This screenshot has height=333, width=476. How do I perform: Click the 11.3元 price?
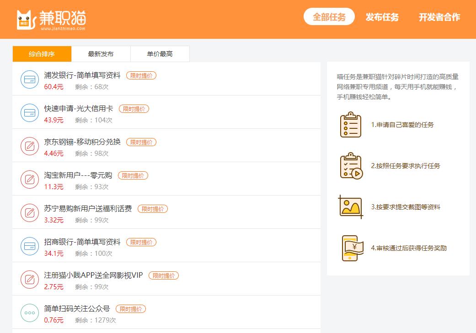[x=54, y=187]
